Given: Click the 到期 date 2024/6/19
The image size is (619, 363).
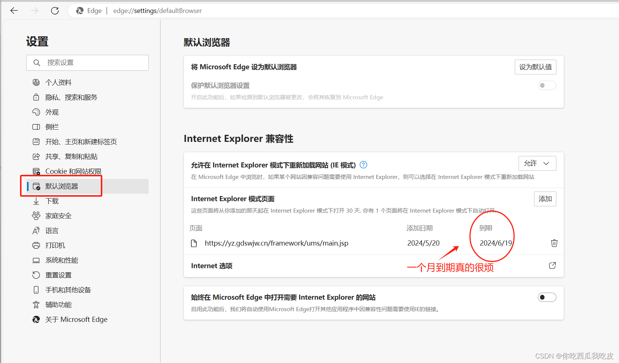Looking at the screenshot, I should (x=496, y=243).
